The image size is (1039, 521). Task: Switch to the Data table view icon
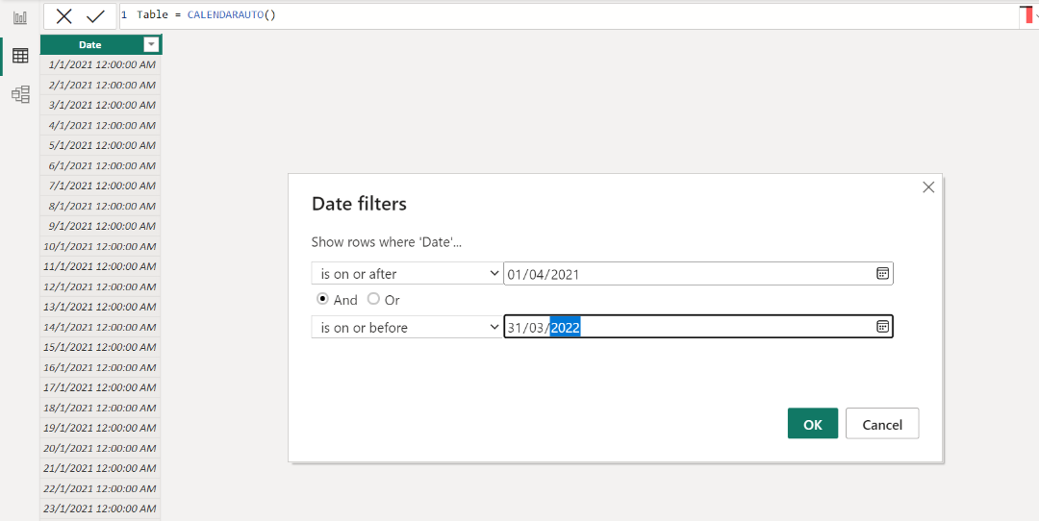point(20,56)
